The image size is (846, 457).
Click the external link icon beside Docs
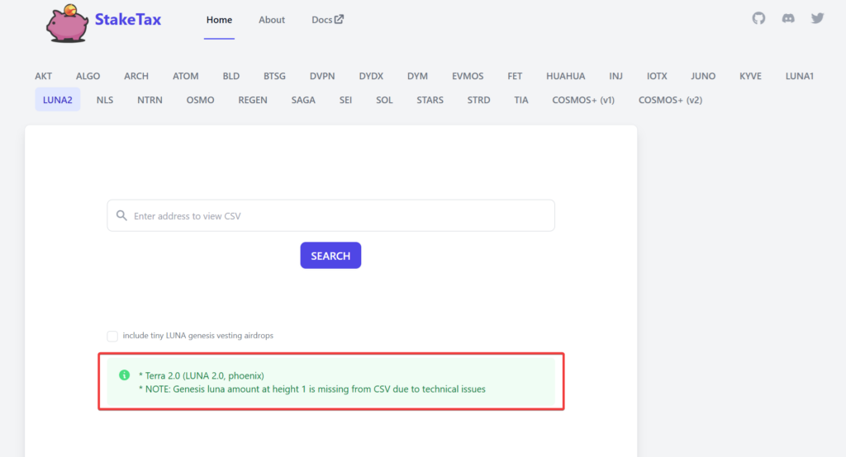339,20
